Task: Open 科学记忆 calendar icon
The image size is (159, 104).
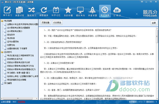Action: (56, 11)
